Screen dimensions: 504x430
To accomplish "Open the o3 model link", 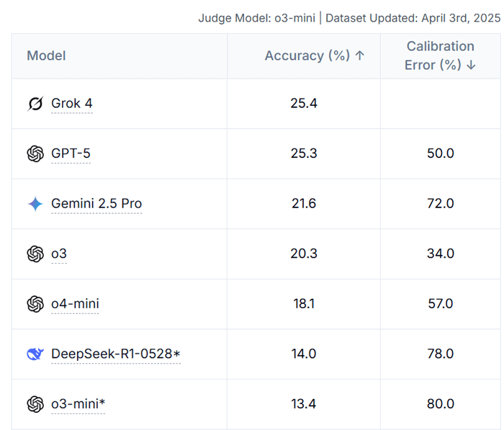I will 59,254.
